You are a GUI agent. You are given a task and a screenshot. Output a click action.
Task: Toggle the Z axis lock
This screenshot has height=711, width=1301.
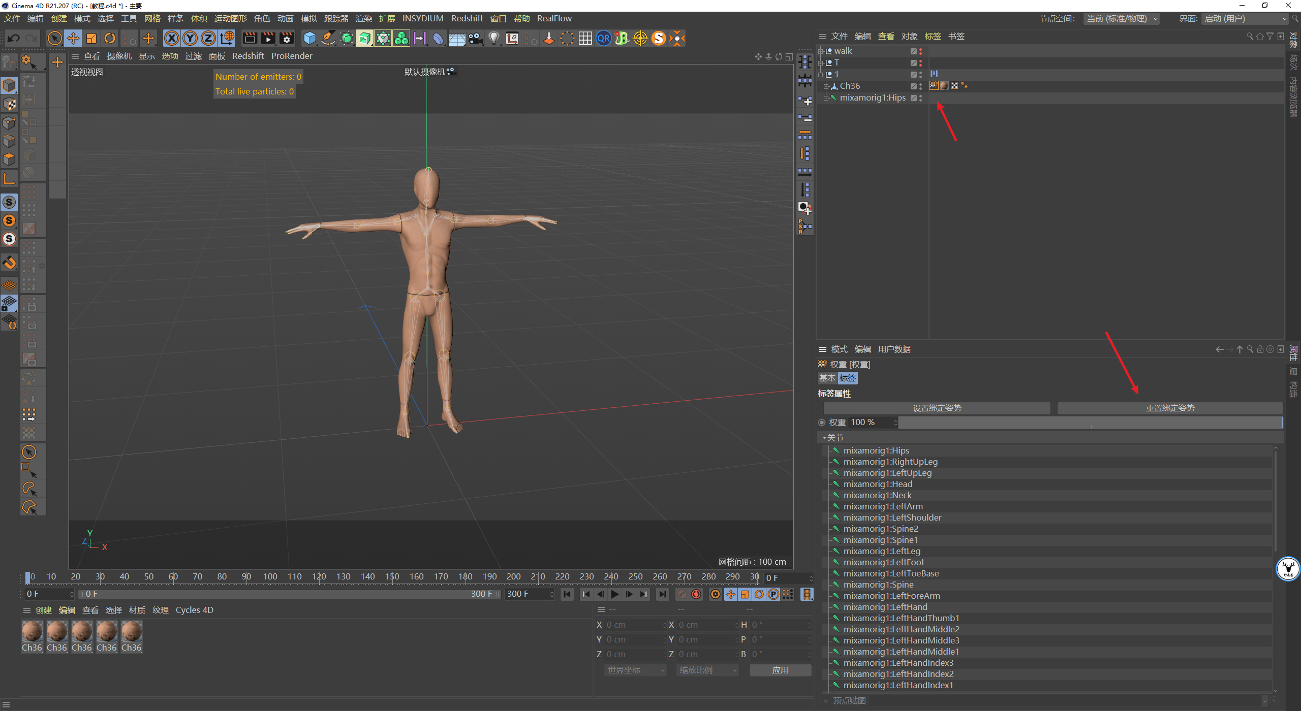click(208, 38)
